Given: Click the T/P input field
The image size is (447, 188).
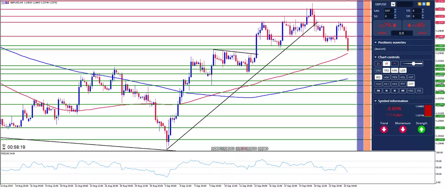Looking at the screenshot, I should coord(417,16).
